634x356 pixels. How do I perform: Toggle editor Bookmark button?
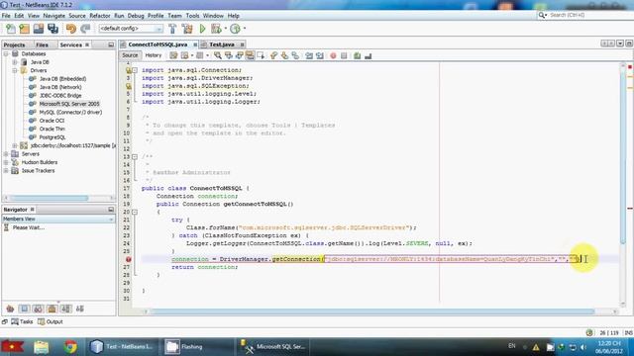click(x=295, y=55)
